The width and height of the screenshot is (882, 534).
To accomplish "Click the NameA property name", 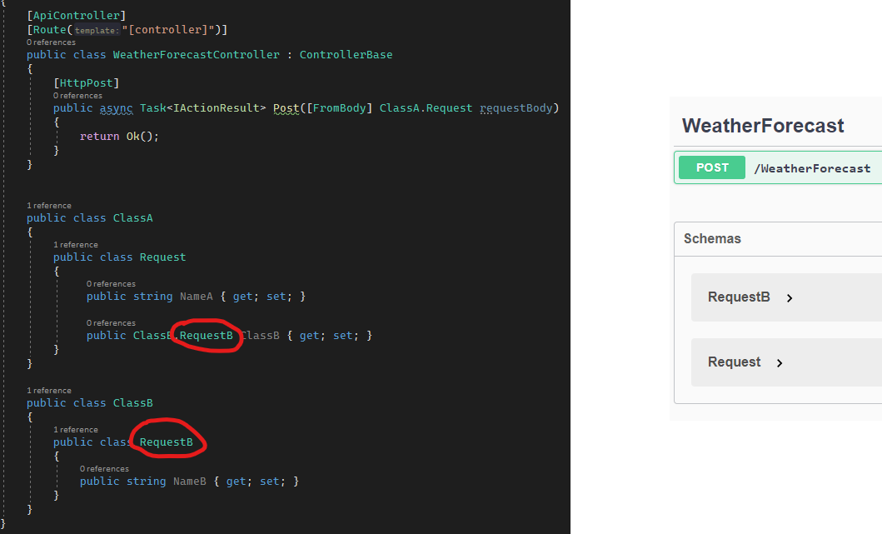I will tap(197, 296).
